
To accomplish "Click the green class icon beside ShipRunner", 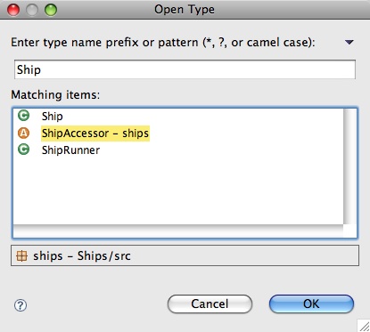I will click(x=23, y=150).
